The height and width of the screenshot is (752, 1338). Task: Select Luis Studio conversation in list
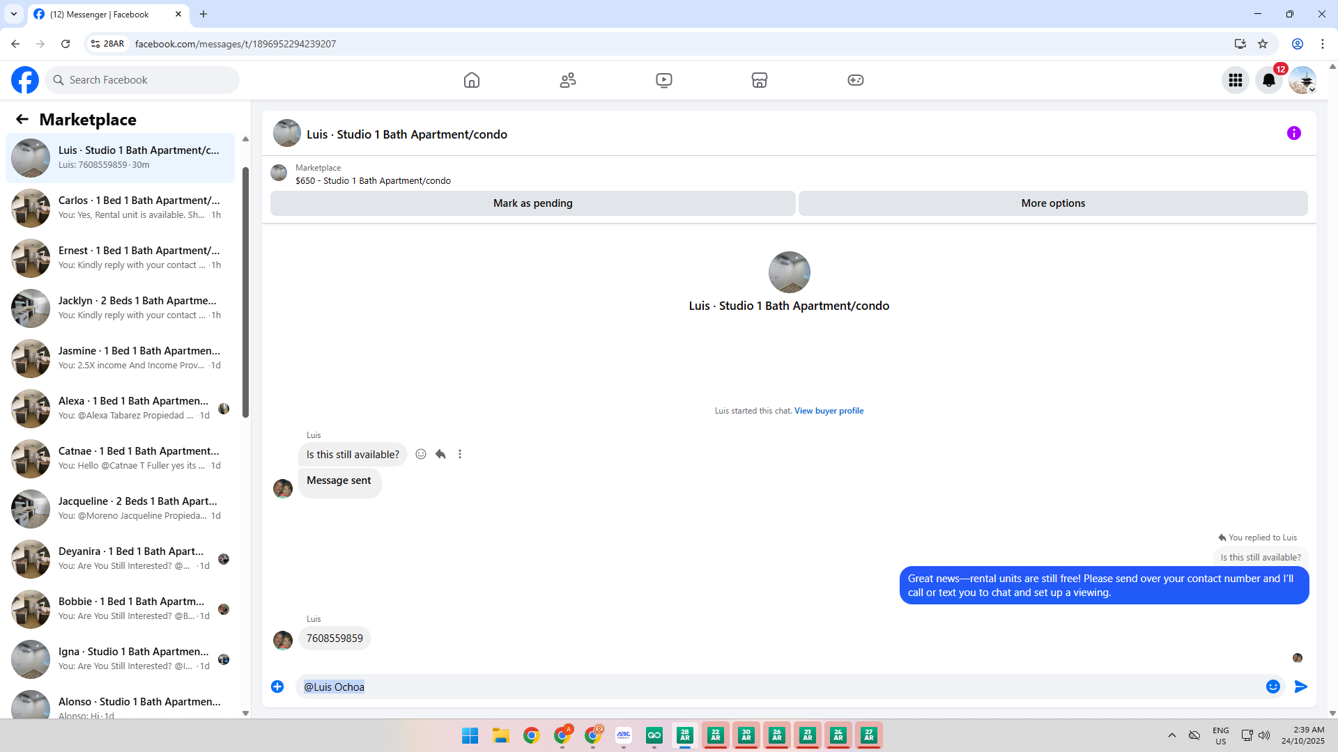[x=121, y=158]
